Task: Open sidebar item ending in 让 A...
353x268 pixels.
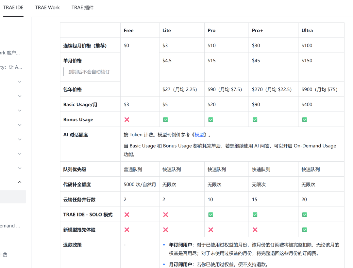Action: pos(11,67)
